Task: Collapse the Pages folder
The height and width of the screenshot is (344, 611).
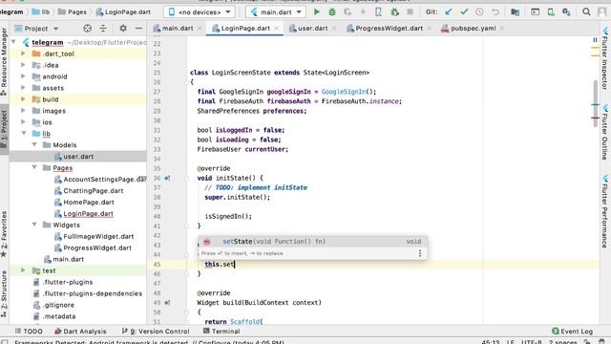Action: pos(34,168)
